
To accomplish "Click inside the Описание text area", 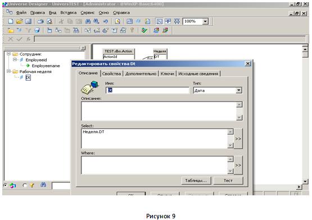I will pos(159,111).
